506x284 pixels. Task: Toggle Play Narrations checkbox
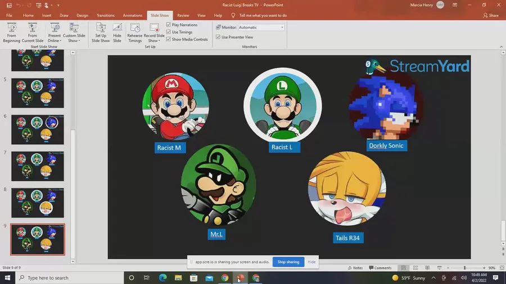[169, 25]
